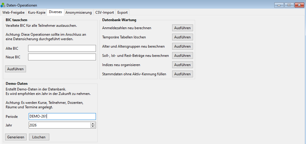Run the BIC tauschen Ausführen button

click(16, 69)
